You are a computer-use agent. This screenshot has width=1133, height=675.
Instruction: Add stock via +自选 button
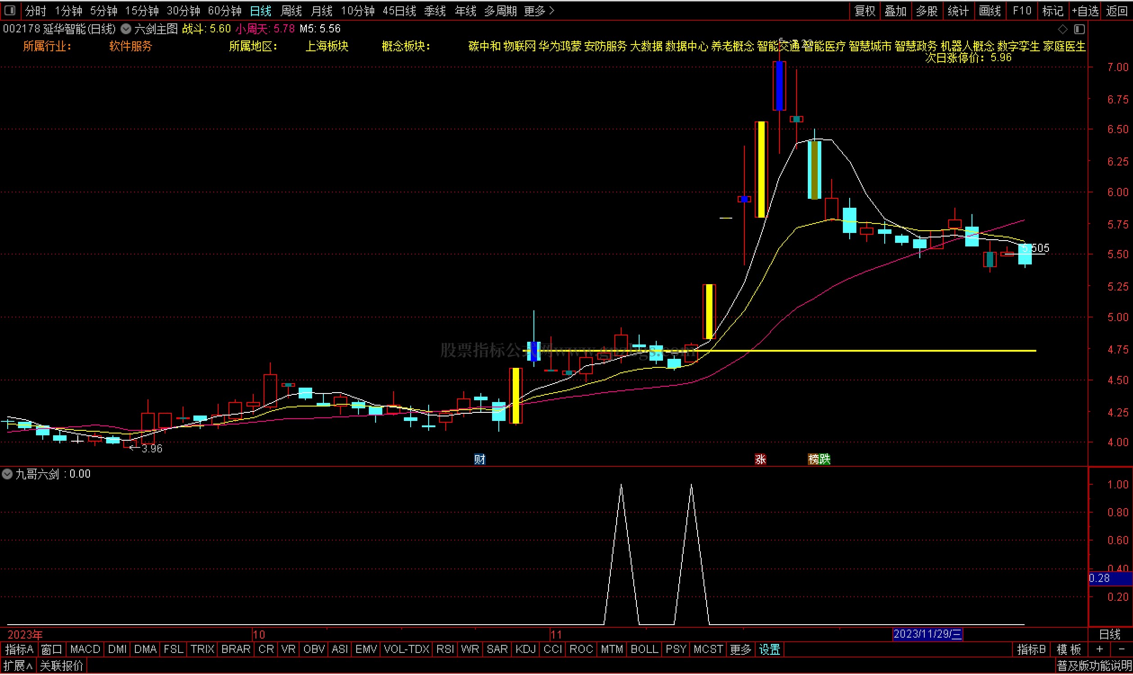coord(1085,10)
